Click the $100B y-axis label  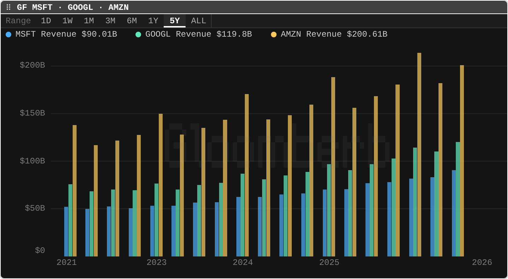(32, 161)
